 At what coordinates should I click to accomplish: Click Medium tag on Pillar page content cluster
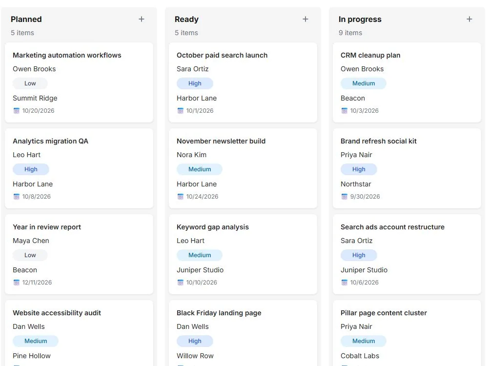point(364,341)
